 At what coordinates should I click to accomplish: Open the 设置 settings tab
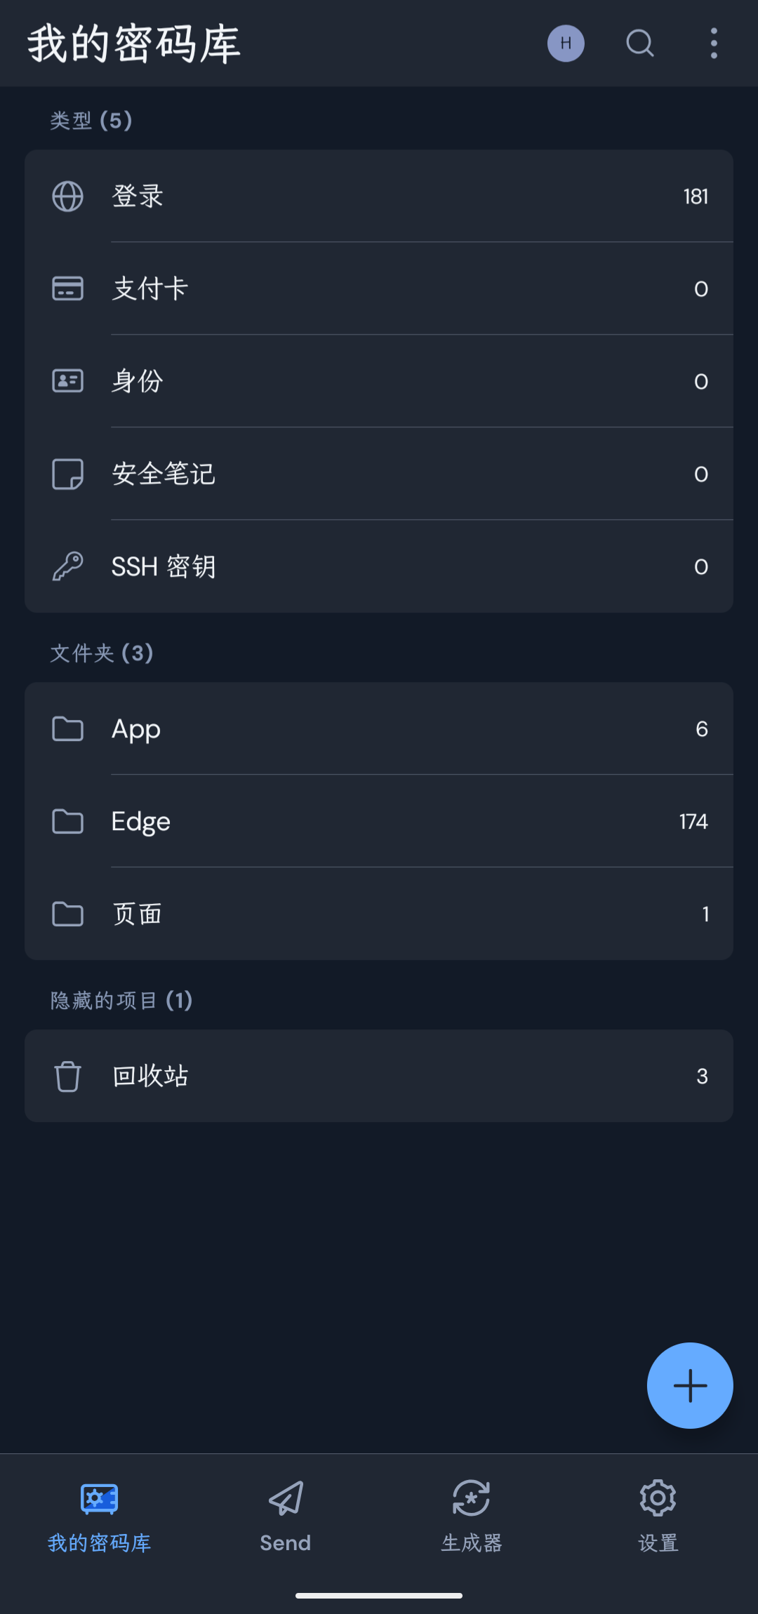tap(658, 1516)
